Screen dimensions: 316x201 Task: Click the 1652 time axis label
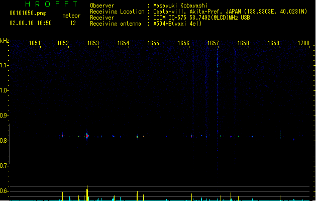pyautogui.click(x=63, y=43)
